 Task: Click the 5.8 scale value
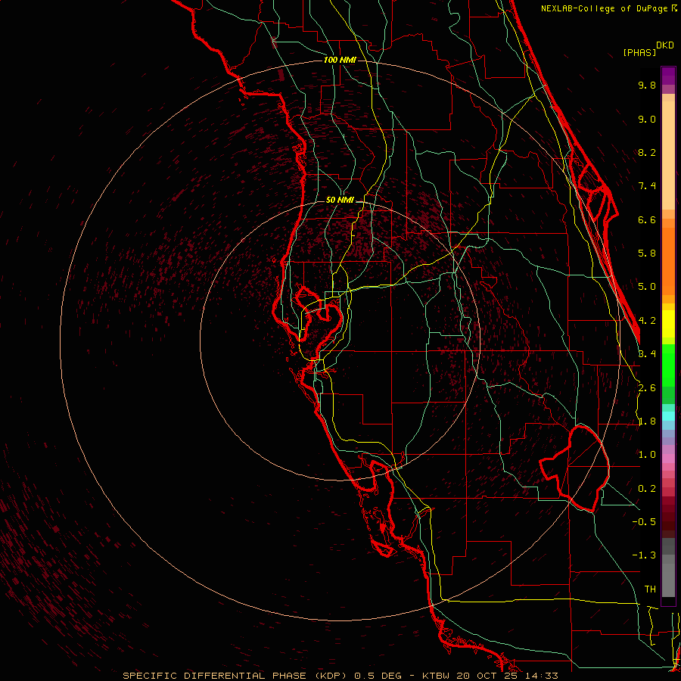coord(647,253)
